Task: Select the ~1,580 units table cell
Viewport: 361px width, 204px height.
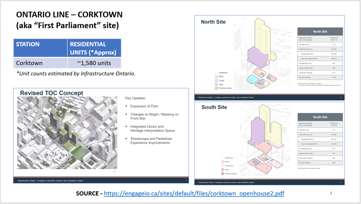Action: click(94, 63)
